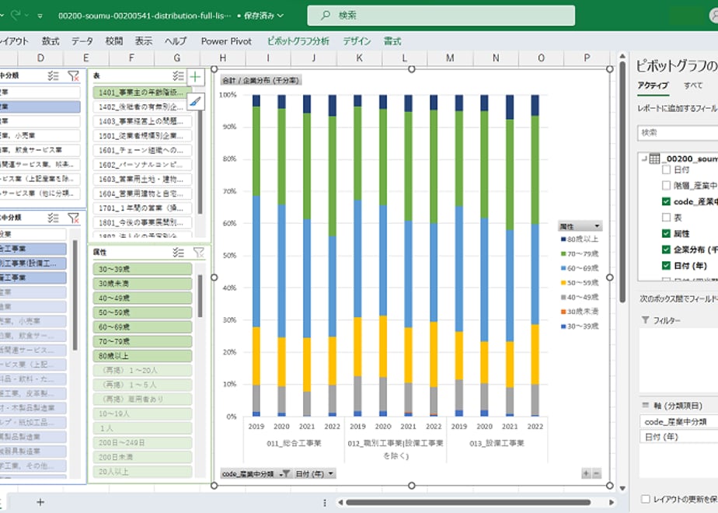Image resolution: width=718 pixels, height=513 pixels.
Task: Open the データ ribbon tab
Action: pyautogui.click(x=82, y=41)
